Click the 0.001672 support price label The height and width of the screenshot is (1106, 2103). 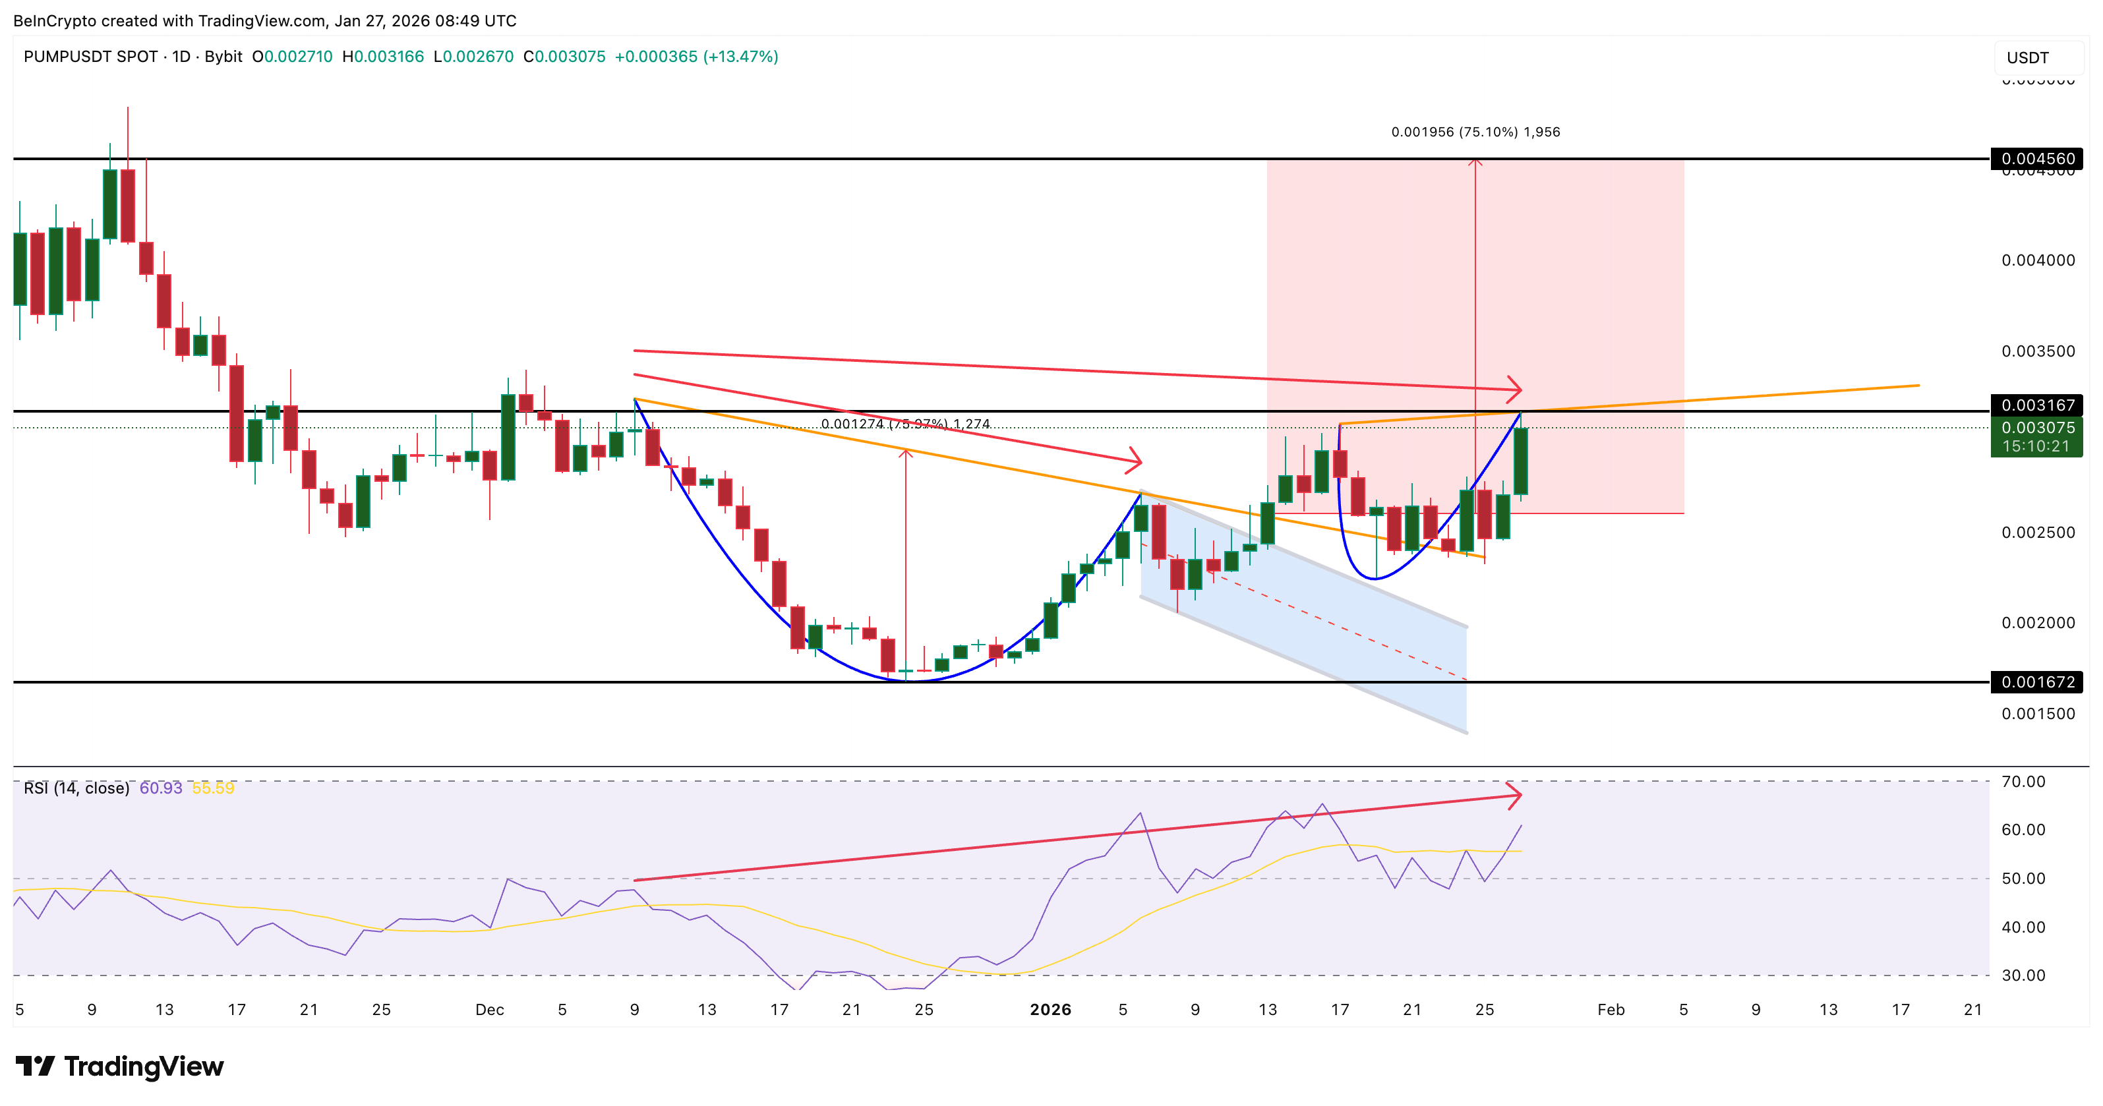pos(2036,682)
